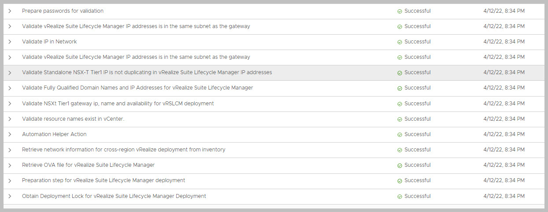548x212 pixels.
Task: Expand the Obtain Deployment Lock row
Action: [x=10, y=196]
